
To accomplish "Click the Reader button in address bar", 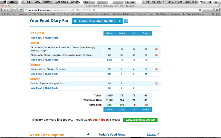I will 208,10.
